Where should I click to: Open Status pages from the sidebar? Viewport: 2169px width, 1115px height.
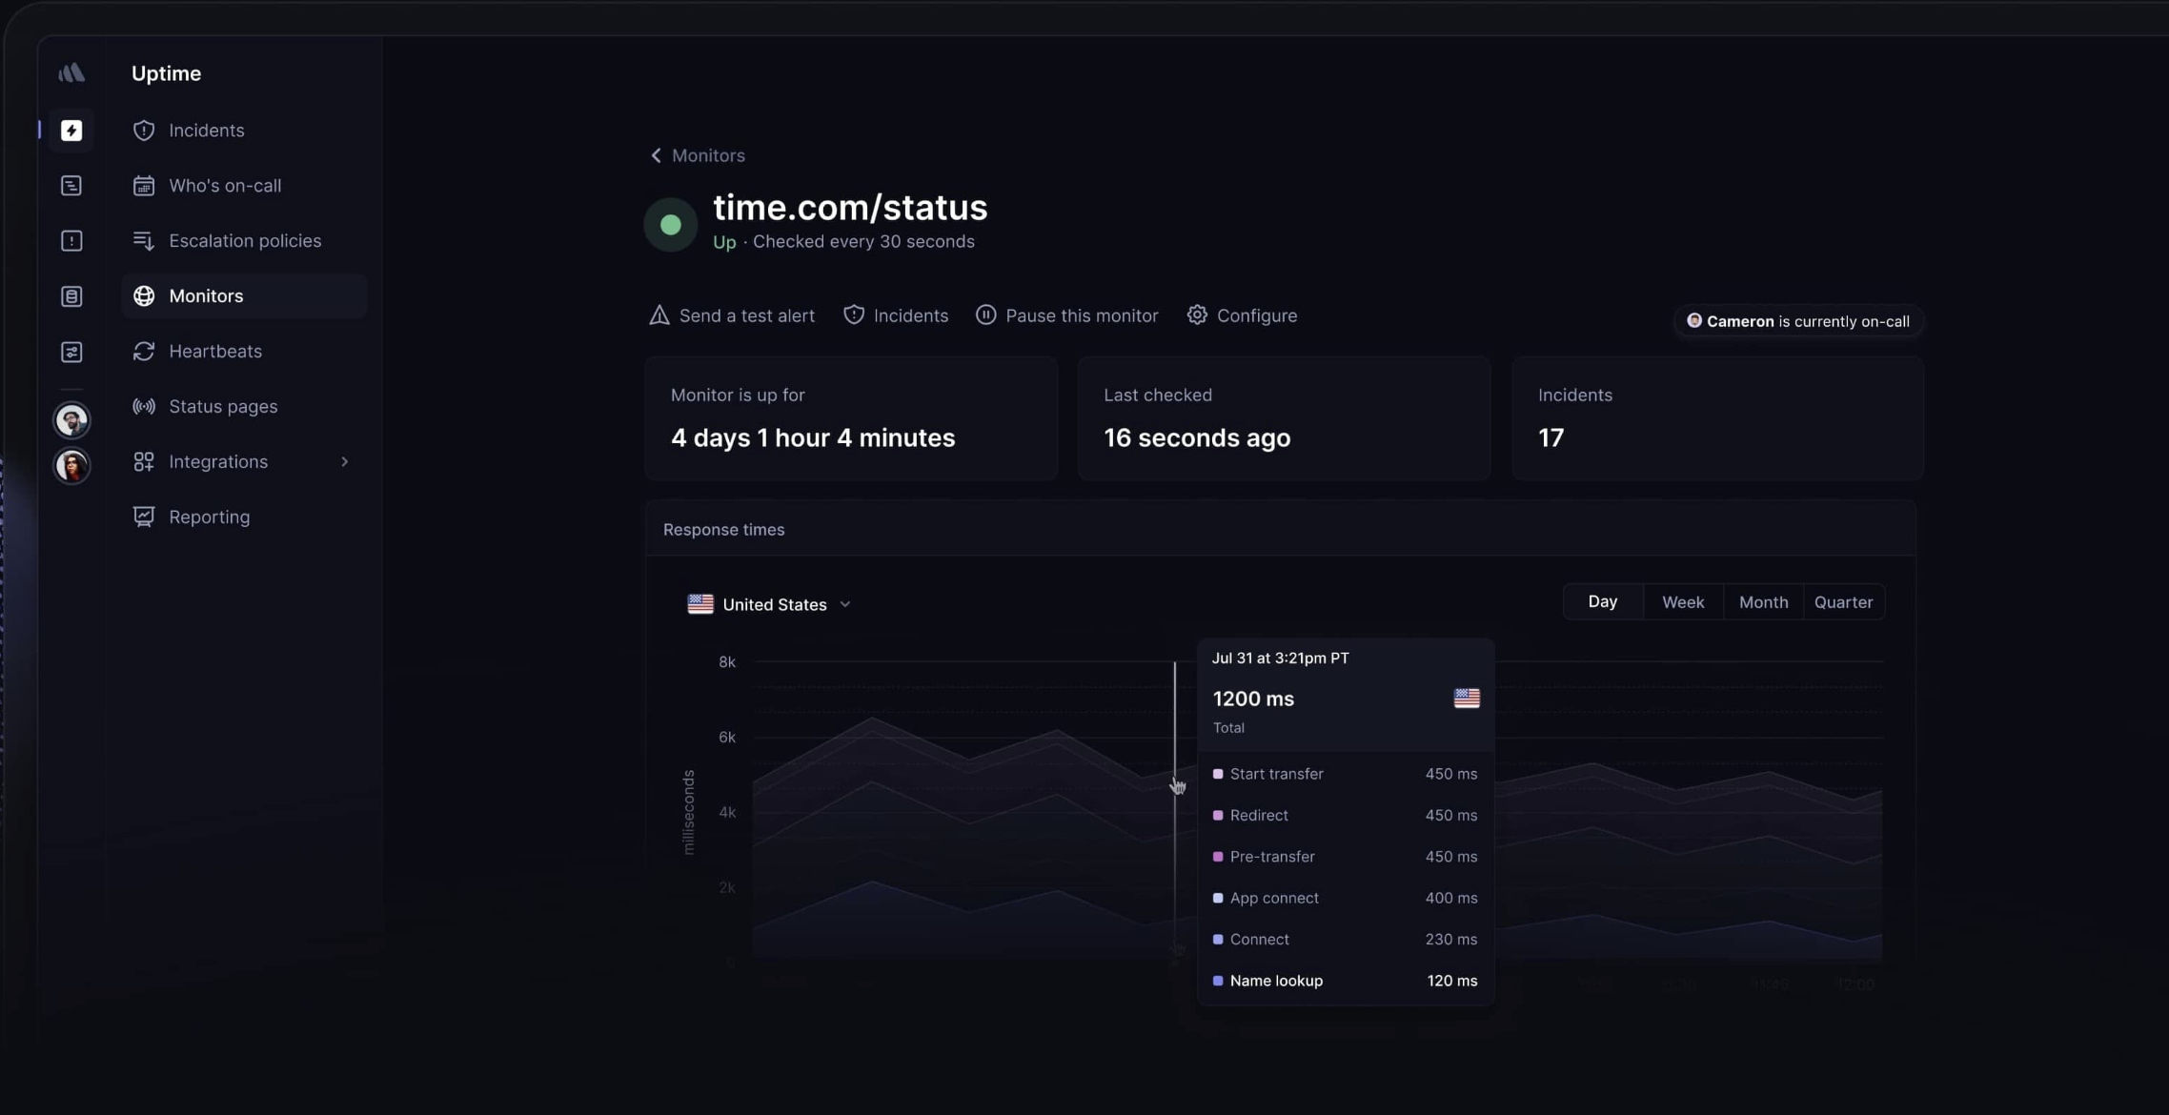pyautogui.click(x=223, y=406)
